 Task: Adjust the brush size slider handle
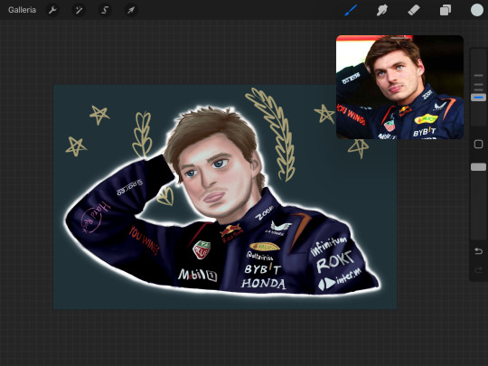(x=478, y=98)
